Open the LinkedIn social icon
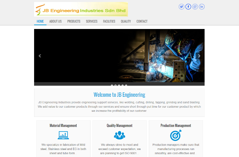Viewport: 239px width, 157px height. click(x=202, y=7)
